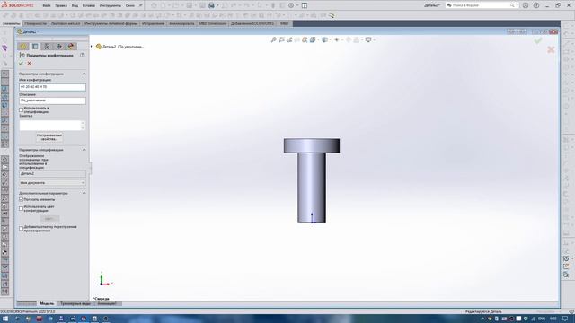Open Dynamic Annotation Views icon

pyautogui.click(x=305, y=39)
